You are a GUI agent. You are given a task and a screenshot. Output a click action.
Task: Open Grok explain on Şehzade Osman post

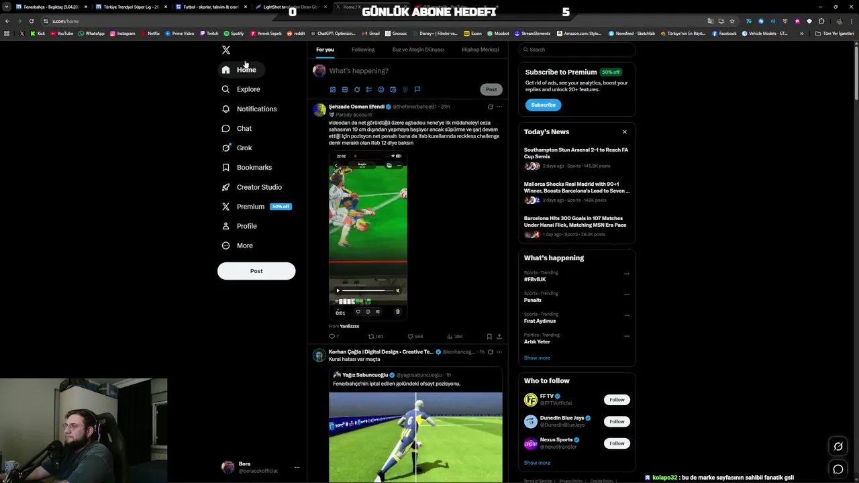pos(490,107)
